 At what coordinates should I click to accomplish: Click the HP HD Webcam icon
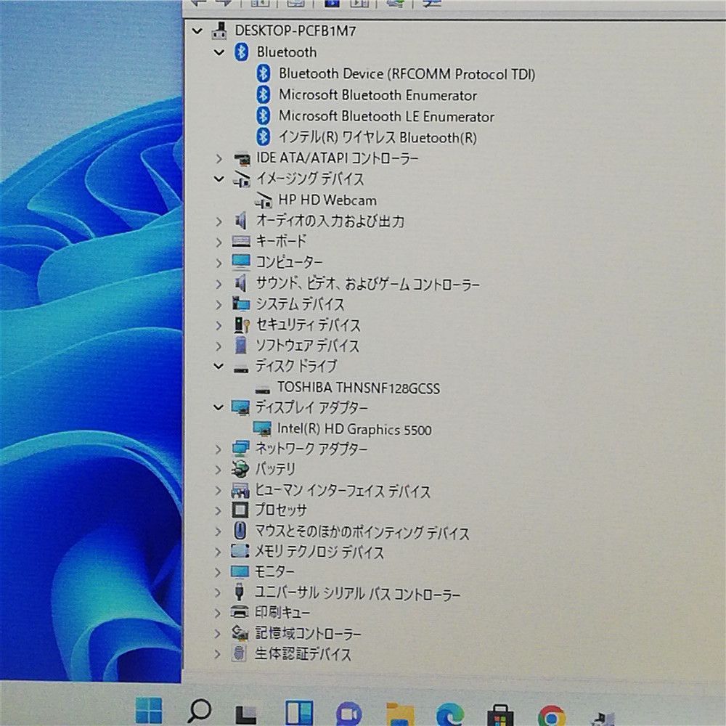pos(264,200)
